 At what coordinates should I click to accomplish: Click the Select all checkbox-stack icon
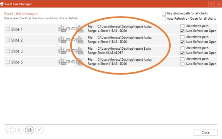coord(29,130)
